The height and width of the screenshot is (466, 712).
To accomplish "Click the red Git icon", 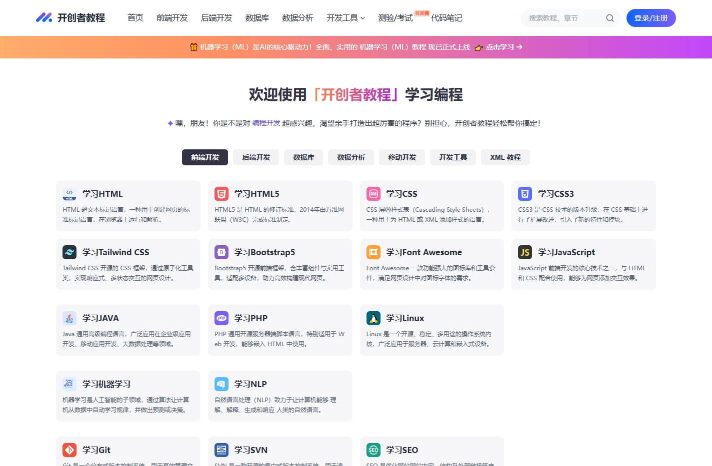I will tap(69, 450).
